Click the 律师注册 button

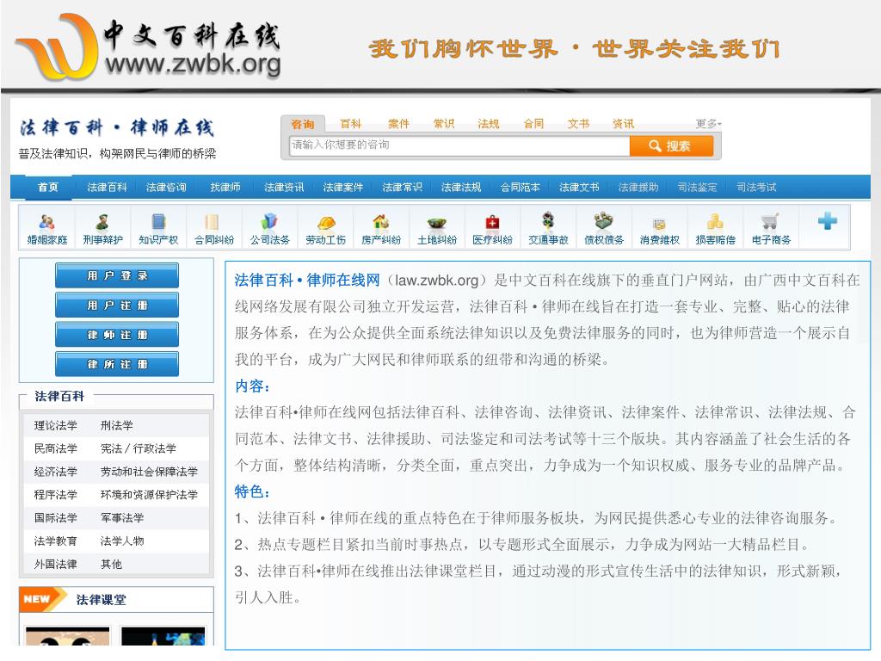(x=117, y=335)
